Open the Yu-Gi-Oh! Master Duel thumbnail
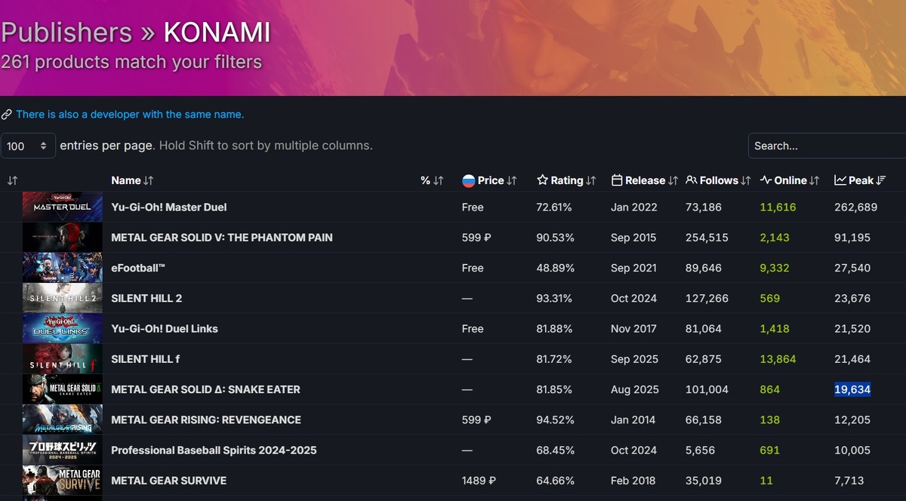Image resolution: width=906 pixels, height=501 pixels. [63, 207]
